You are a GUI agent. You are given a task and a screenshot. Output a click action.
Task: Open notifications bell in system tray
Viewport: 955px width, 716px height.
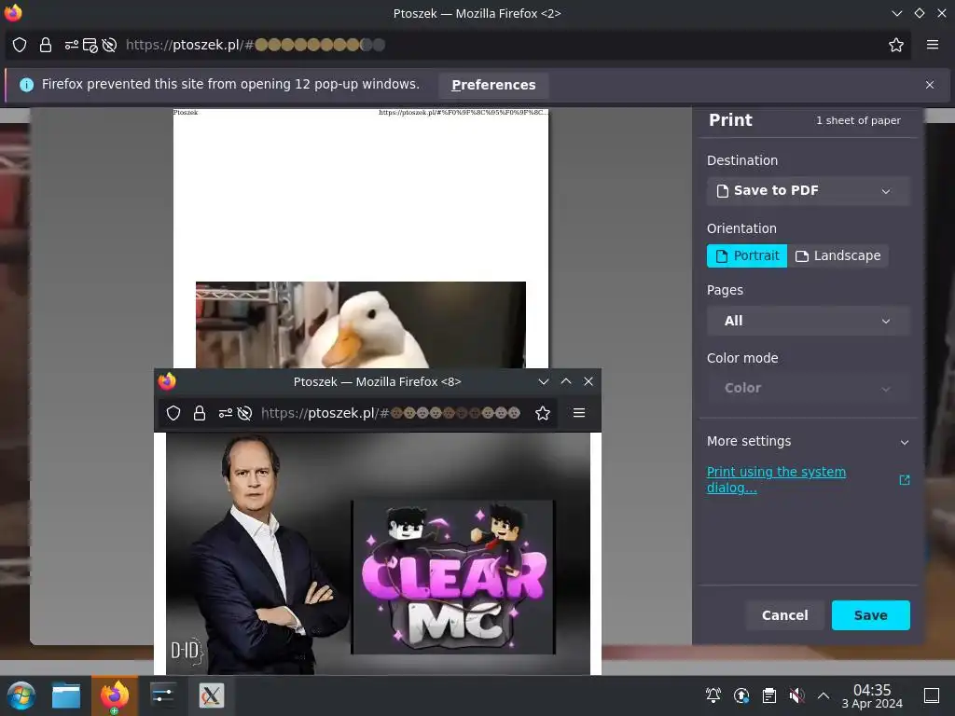click(713, 695)
